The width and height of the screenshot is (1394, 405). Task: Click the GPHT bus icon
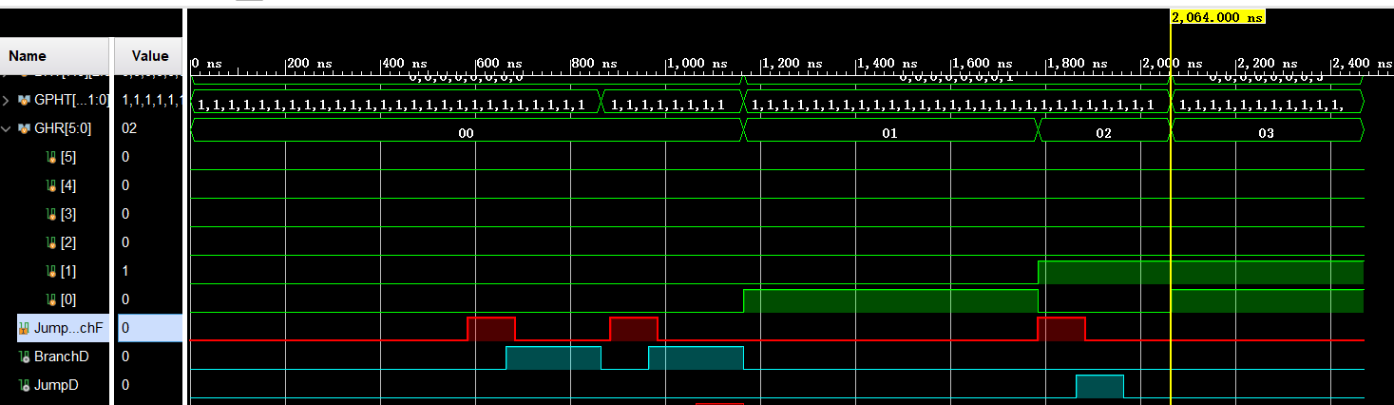24,100
